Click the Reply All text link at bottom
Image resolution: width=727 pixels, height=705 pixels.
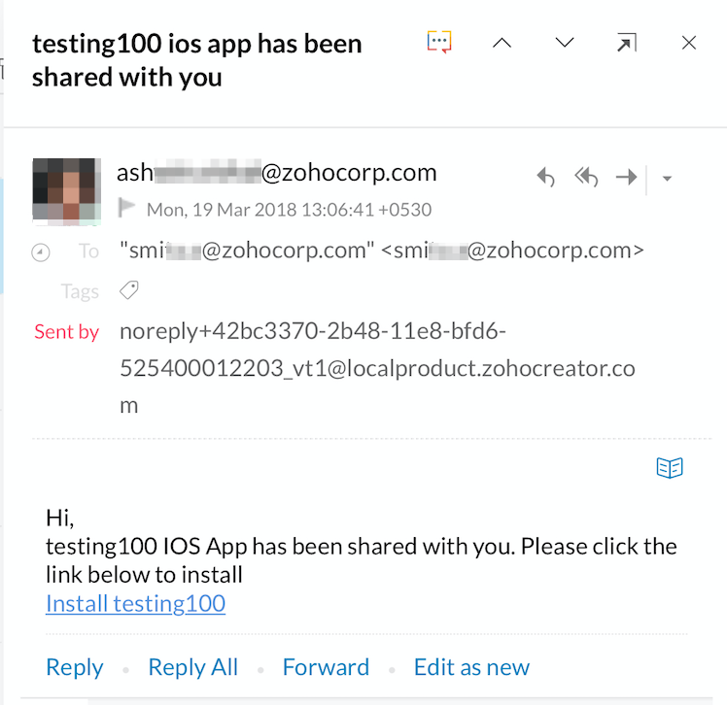point(192,667)
